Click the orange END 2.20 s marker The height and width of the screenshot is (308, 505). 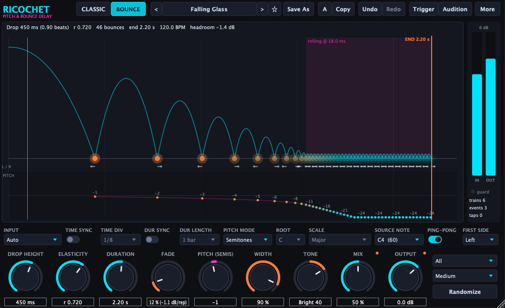(x=417, y=39)
